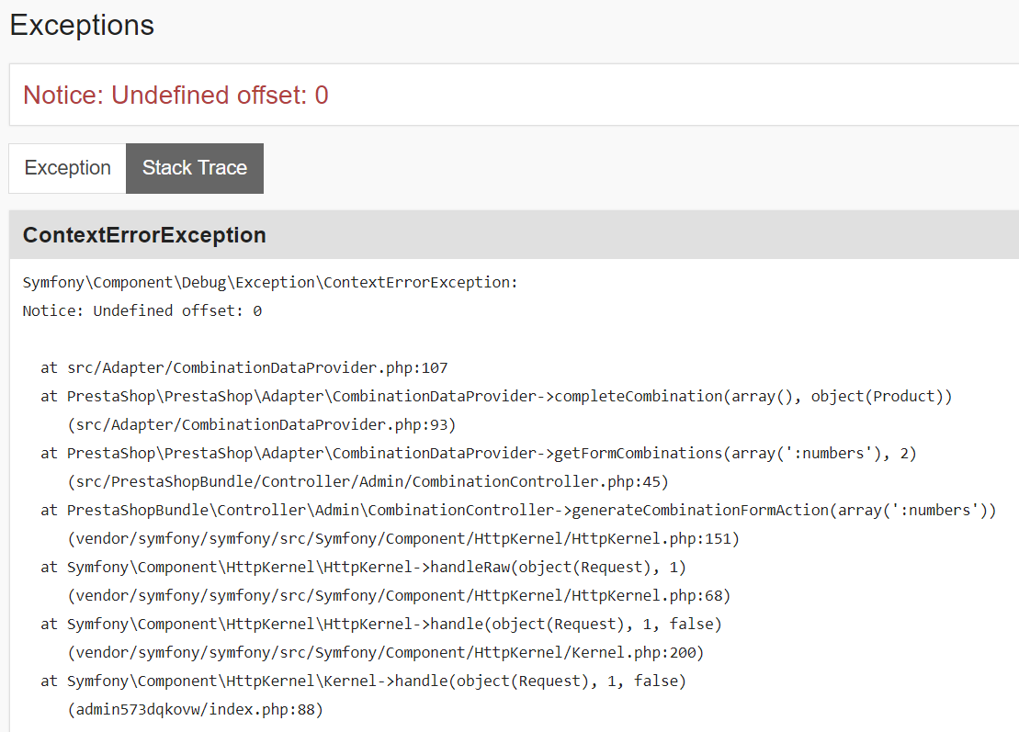The image size is (1019, 732).
Task: Click the HttpKernel->handleRaw(object(Request), 1) line
Action: (x=363, y=568)
